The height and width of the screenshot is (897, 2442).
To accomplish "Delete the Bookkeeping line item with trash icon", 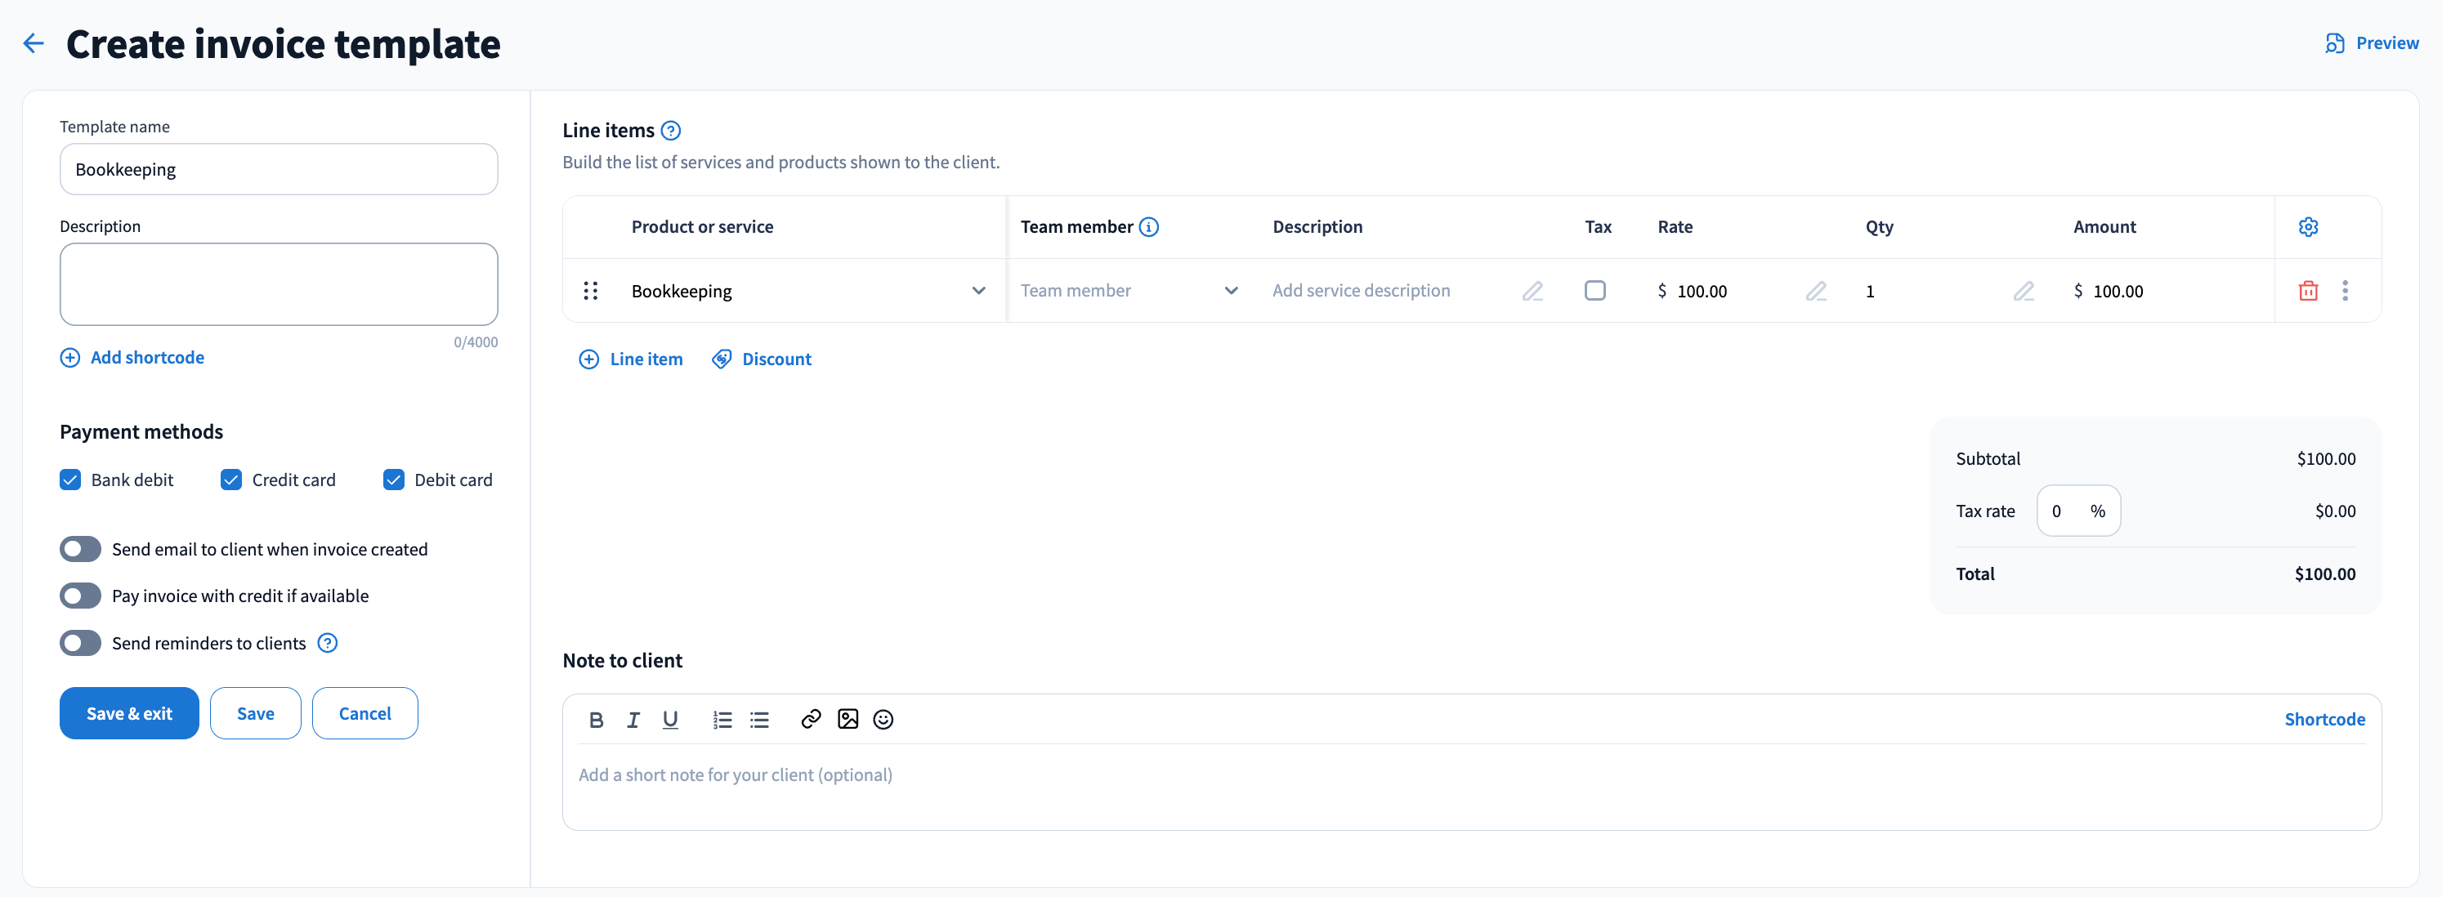I will (x=2308, y=291).
